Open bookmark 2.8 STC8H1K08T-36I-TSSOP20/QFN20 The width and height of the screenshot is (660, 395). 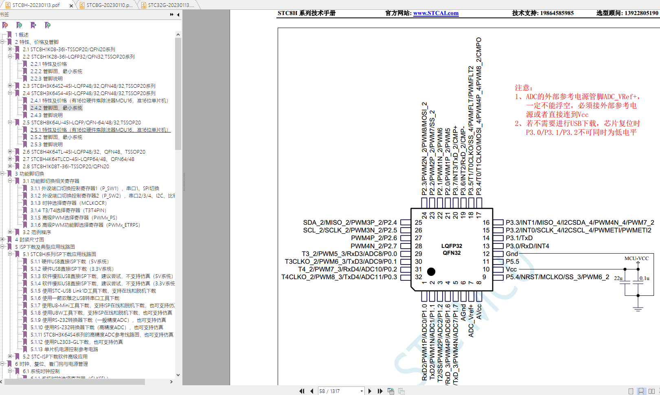coord(66,166)
